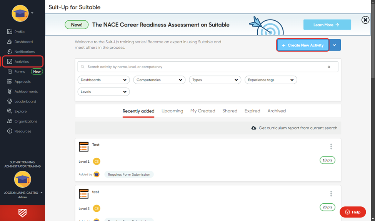
Task: Click the Suit-Up Training, Administrator Training label
Action: click(x=22, y=164)
